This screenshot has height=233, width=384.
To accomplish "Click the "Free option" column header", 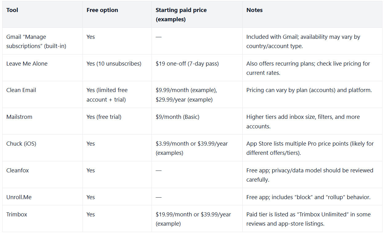I will pos(102,10).
